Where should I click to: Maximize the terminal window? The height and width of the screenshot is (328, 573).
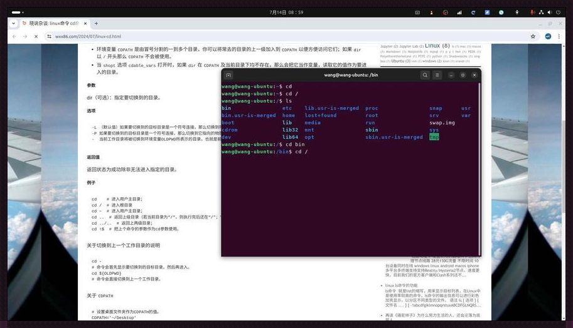463,75
